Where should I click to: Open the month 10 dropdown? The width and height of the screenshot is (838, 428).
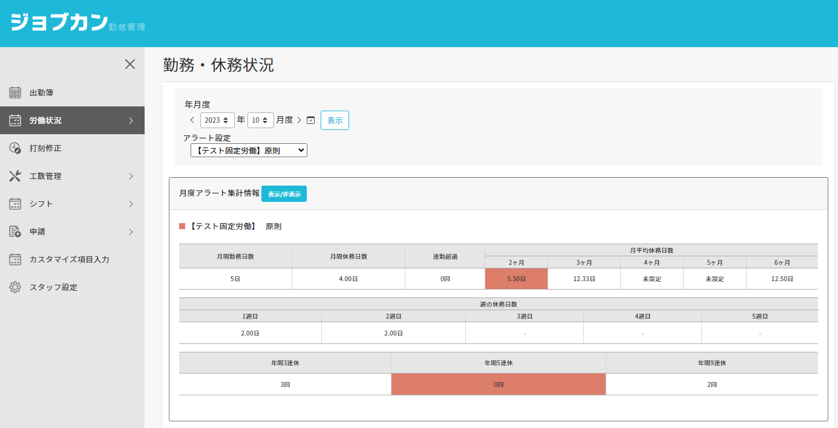(x=260, y=120)
